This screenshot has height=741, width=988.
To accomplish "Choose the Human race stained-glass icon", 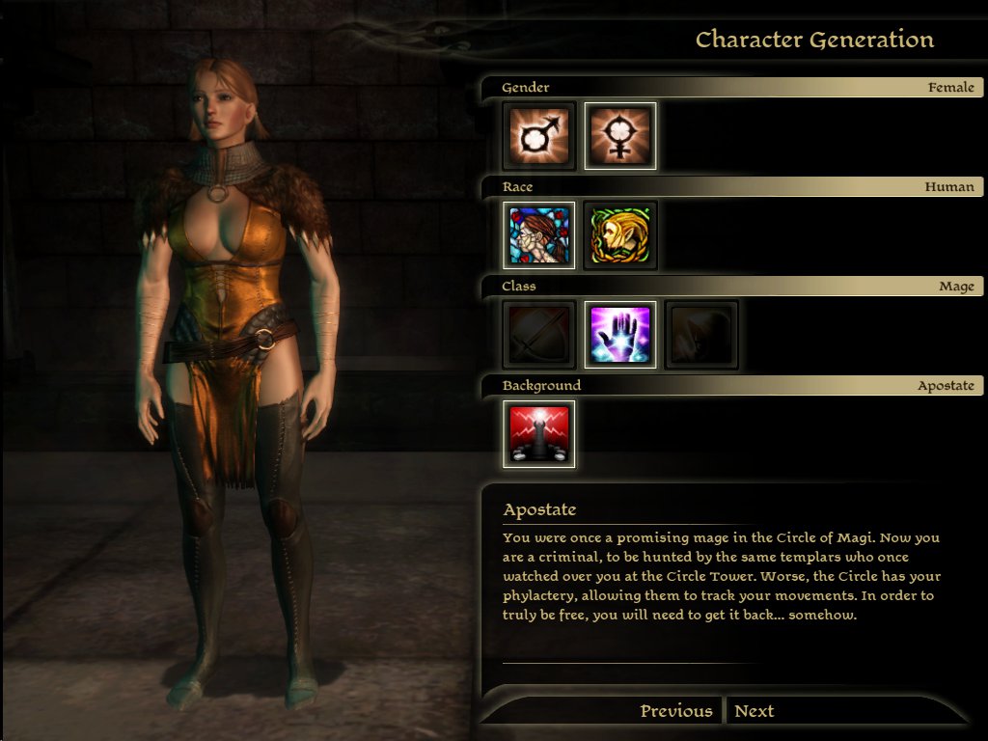I will [538, 235].
